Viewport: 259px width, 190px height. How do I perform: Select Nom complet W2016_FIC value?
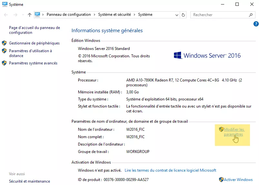135,137
